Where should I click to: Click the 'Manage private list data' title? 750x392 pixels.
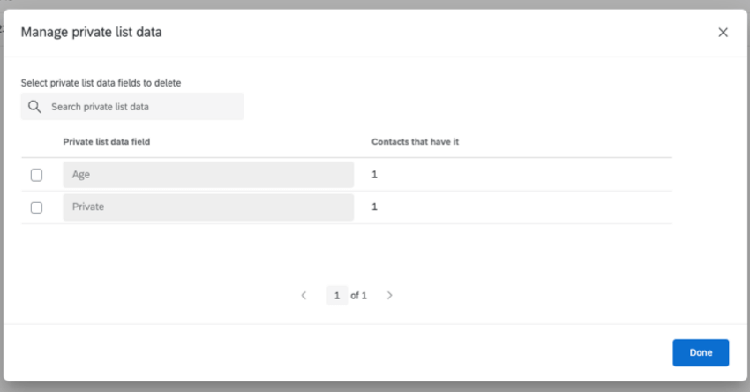91,33
